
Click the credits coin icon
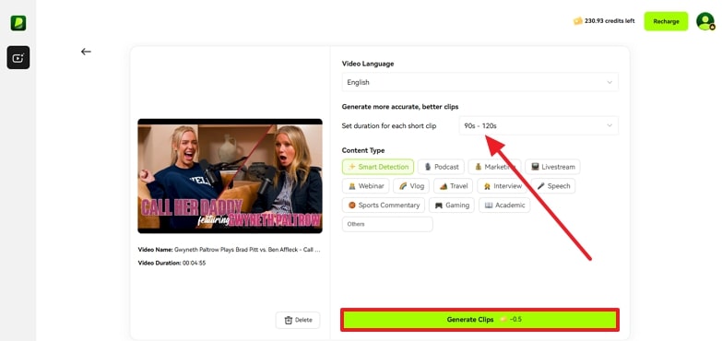coord(577,20)
